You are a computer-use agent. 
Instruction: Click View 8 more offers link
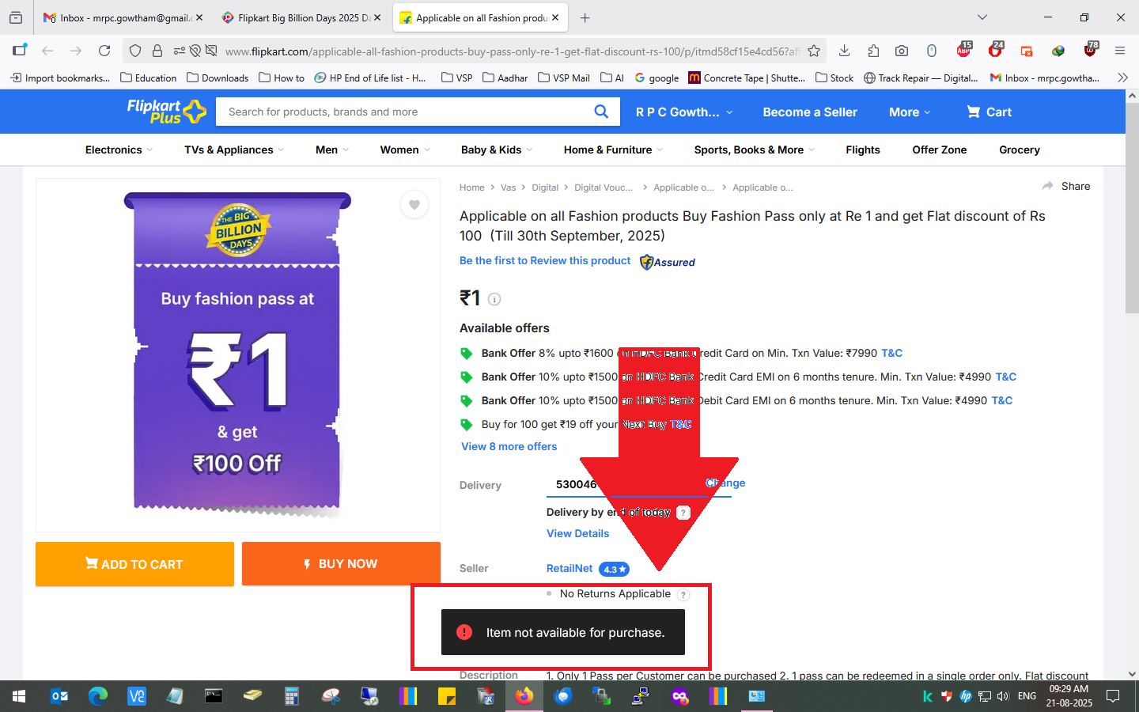[x=509, y=446]
